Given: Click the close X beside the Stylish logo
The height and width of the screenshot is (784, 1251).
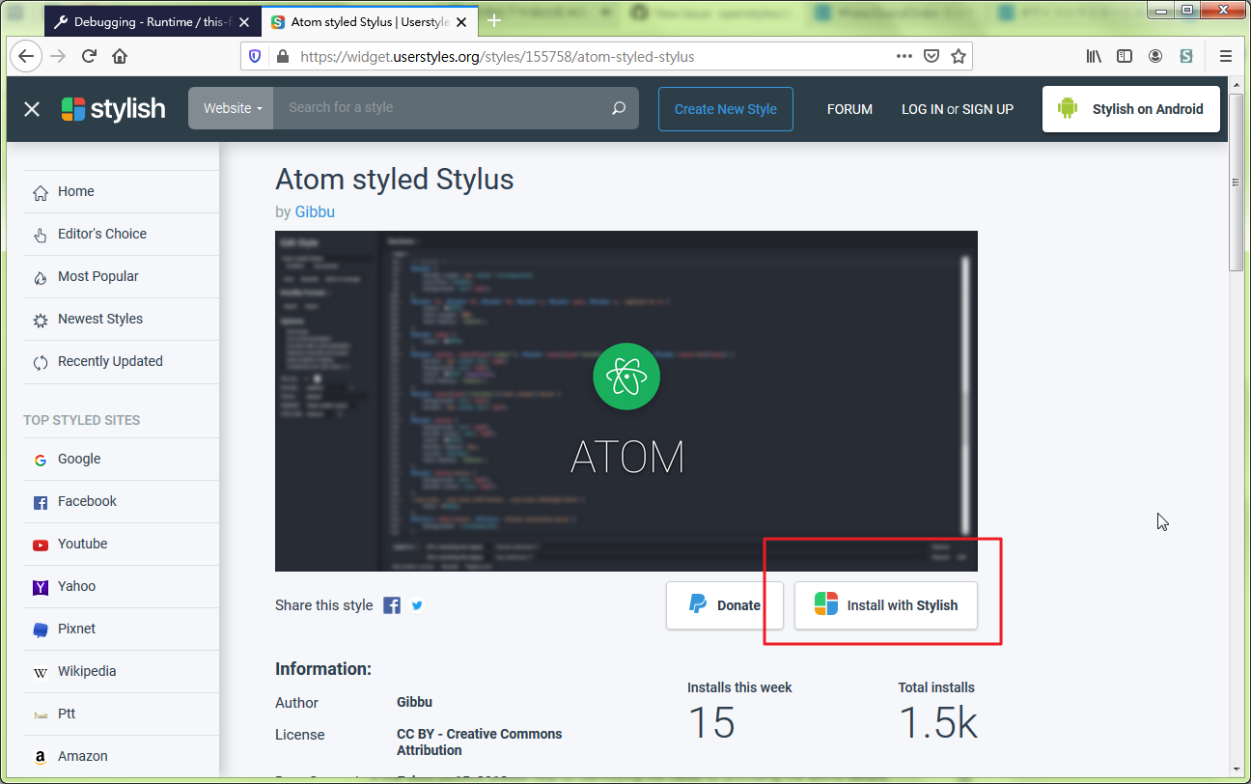Looking at the screenshot, I should pyautogui.click(x=32, y=108).
